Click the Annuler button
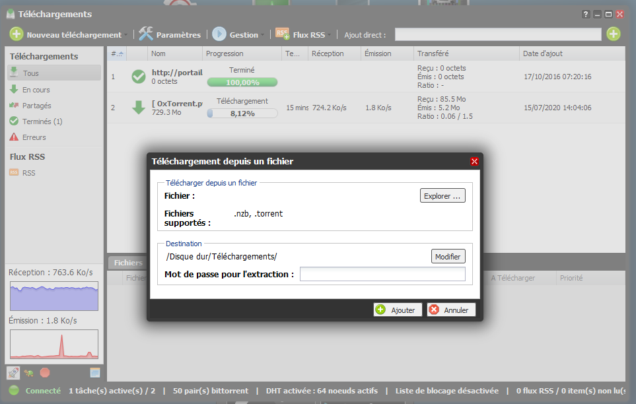 tap(451, 310)
